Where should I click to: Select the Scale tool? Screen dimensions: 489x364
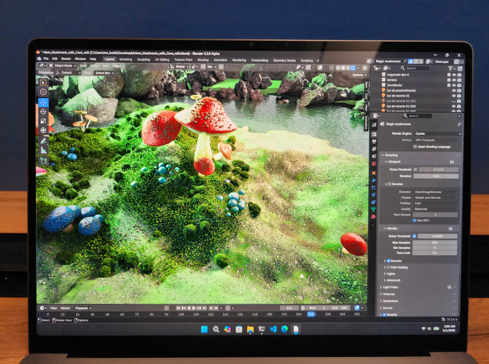point(43,121)
